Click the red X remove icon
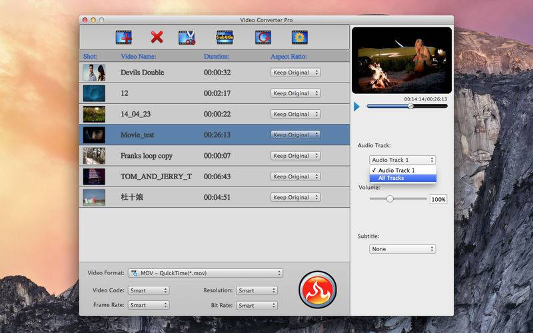The height and width of the screenshot is (333, 533). click(x=157, y=37)
